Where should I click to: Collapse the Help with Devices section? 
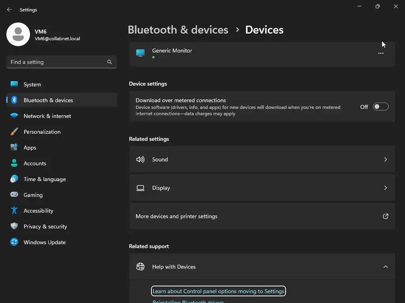coord(385,267)
